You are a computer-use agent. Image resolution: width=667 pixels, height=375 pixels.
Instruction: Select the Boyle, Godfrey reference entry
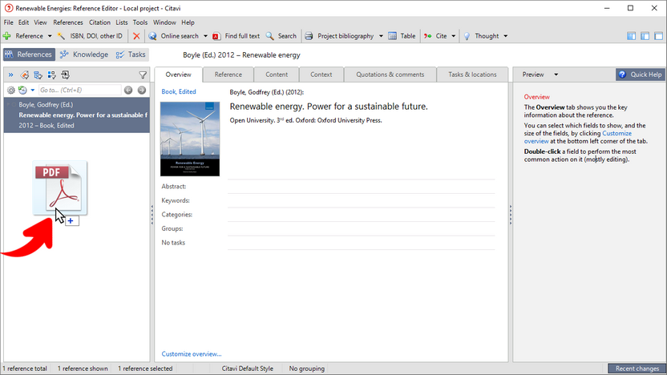point(77,115)
